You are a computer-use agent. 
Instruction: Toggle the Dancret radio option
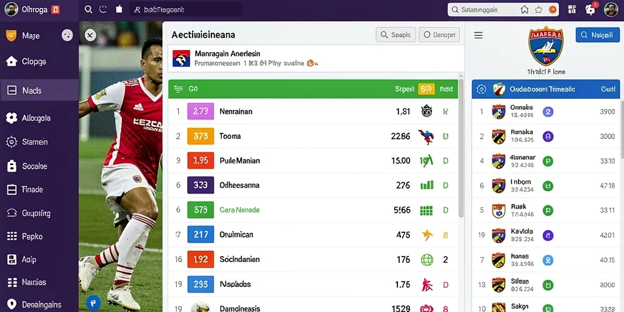pos(439,35)
